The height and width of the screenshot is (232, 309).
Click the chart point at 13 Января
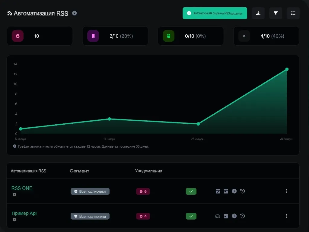(21, 129)
